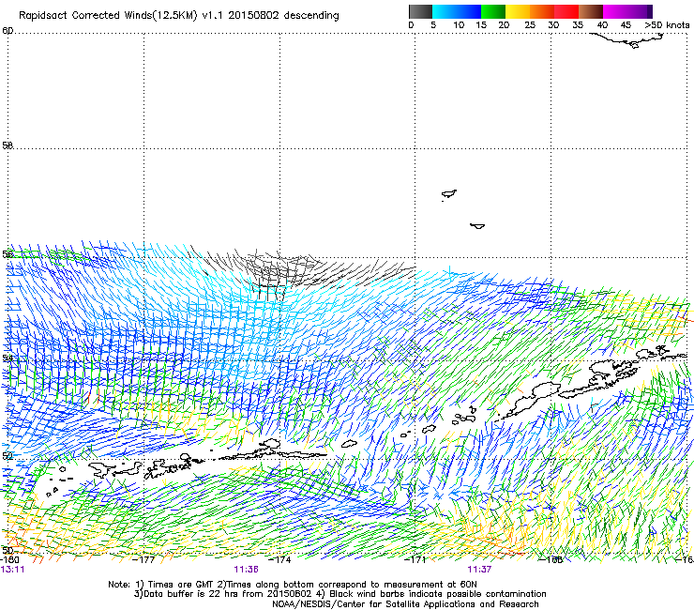Click the '-171' longitude label
Screen dimensions: 694x610
(415, 560)
